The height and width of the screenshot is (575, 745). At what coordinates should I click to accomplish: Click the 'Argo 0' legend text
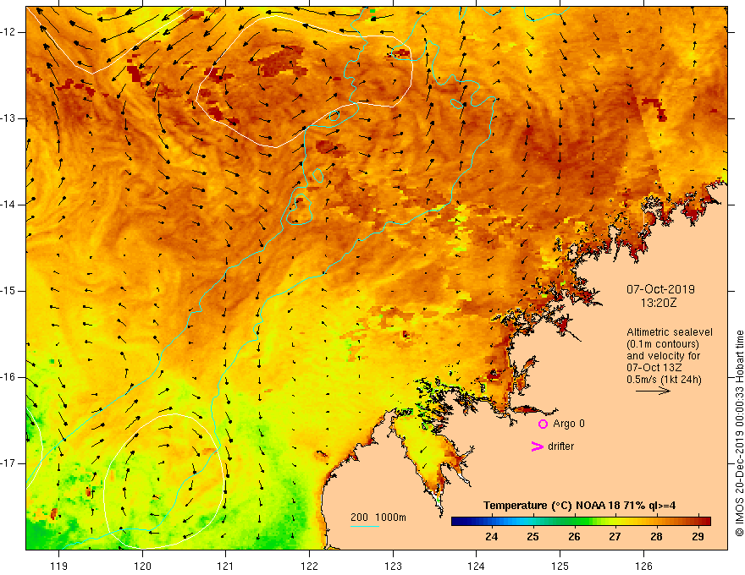pyautogui.click(x=569, y=424)
